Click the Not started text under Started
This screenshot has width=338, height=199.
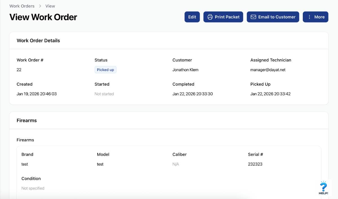click(x=104, y=94)
